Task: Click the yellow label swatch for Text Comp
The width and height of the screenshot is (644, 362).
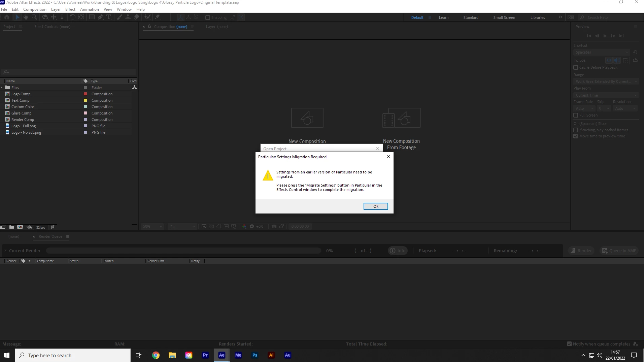Action: click(x=85, y=100)
